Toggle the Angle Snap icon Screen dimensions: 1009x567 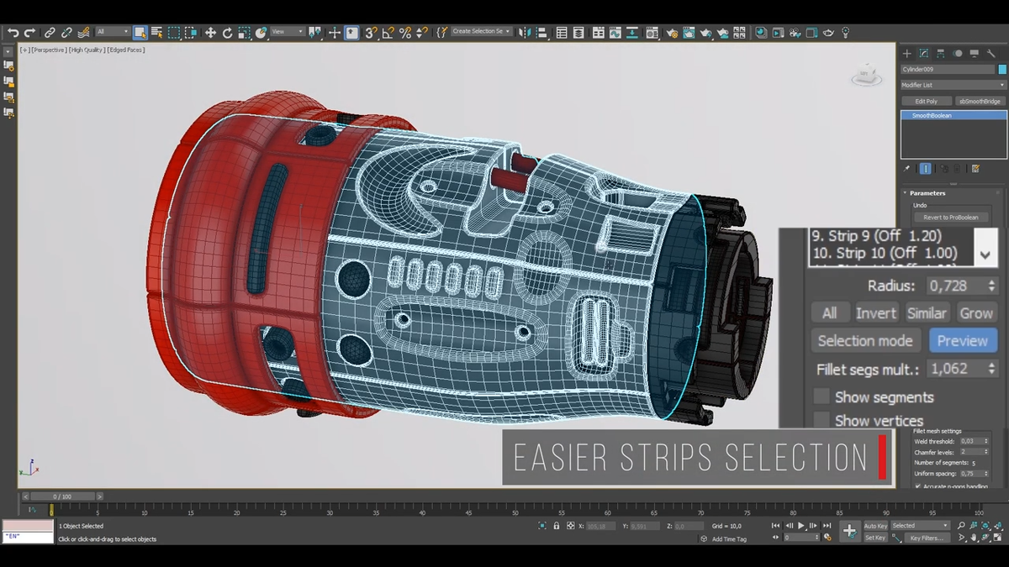tap(388, 33)
